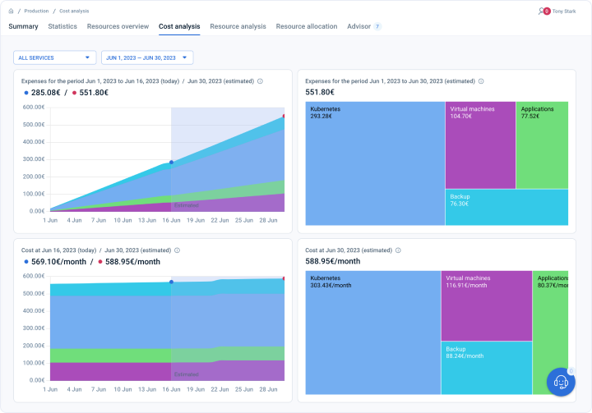Click red estimated marker on expenses chart
The image size is (592, 413).
(284, 116)
